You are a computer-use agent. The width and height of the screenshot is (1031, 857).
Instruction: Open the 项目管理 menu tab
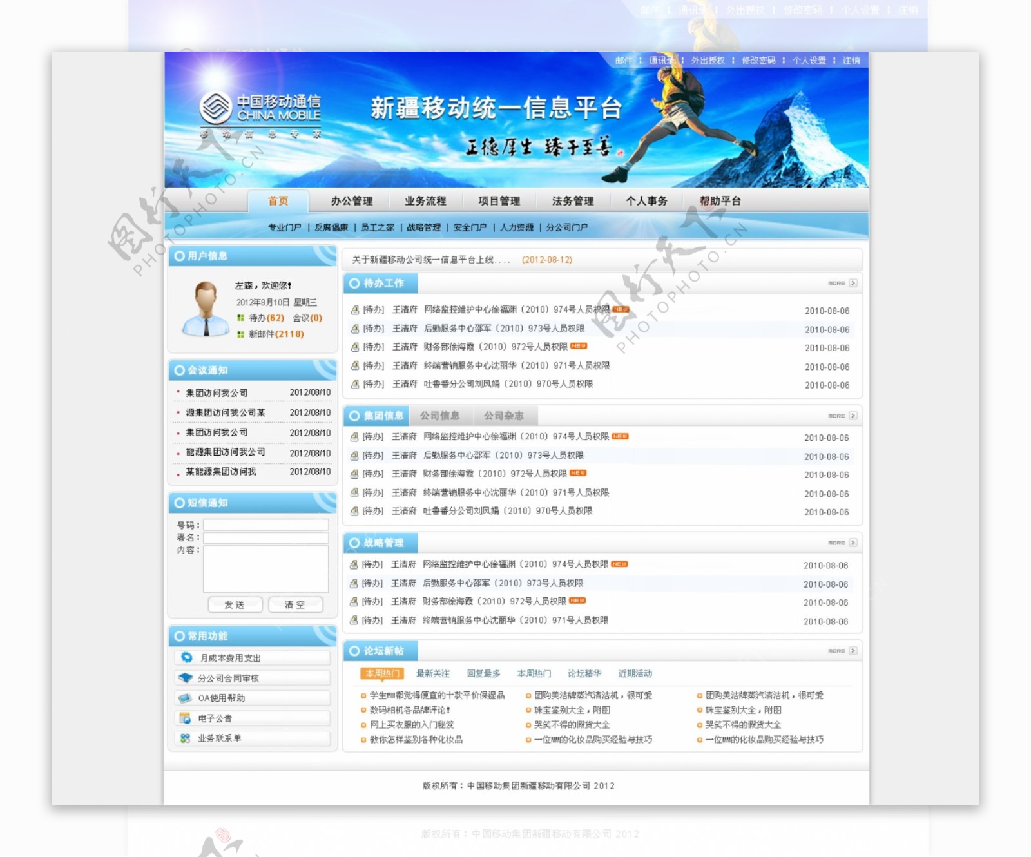point(499,201)
